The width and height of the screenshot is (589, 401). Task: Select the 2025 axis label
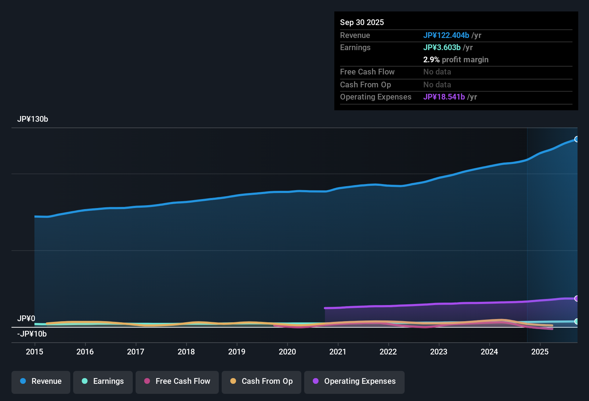(541, 352)
